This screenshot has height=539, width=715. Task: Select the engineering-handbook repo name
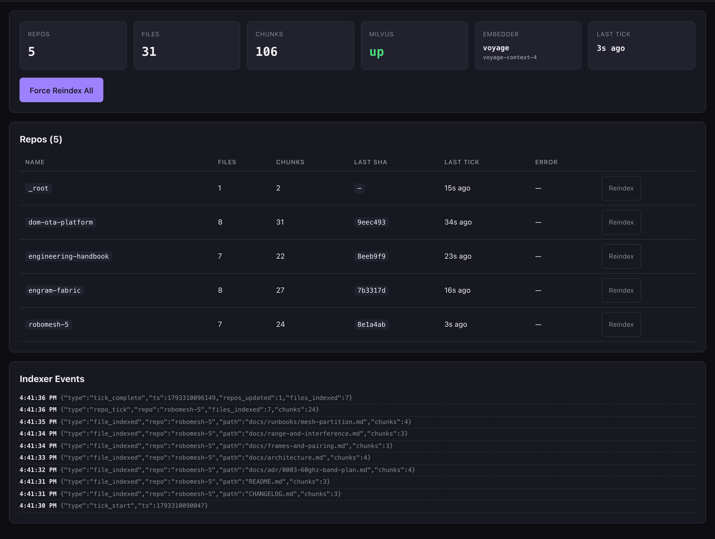click(x=69, y=256)
